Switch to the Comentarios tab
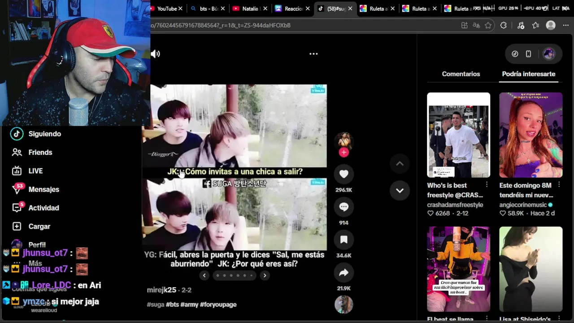The width and height of the screenshot is (574, 323). [x=461, y=74]
